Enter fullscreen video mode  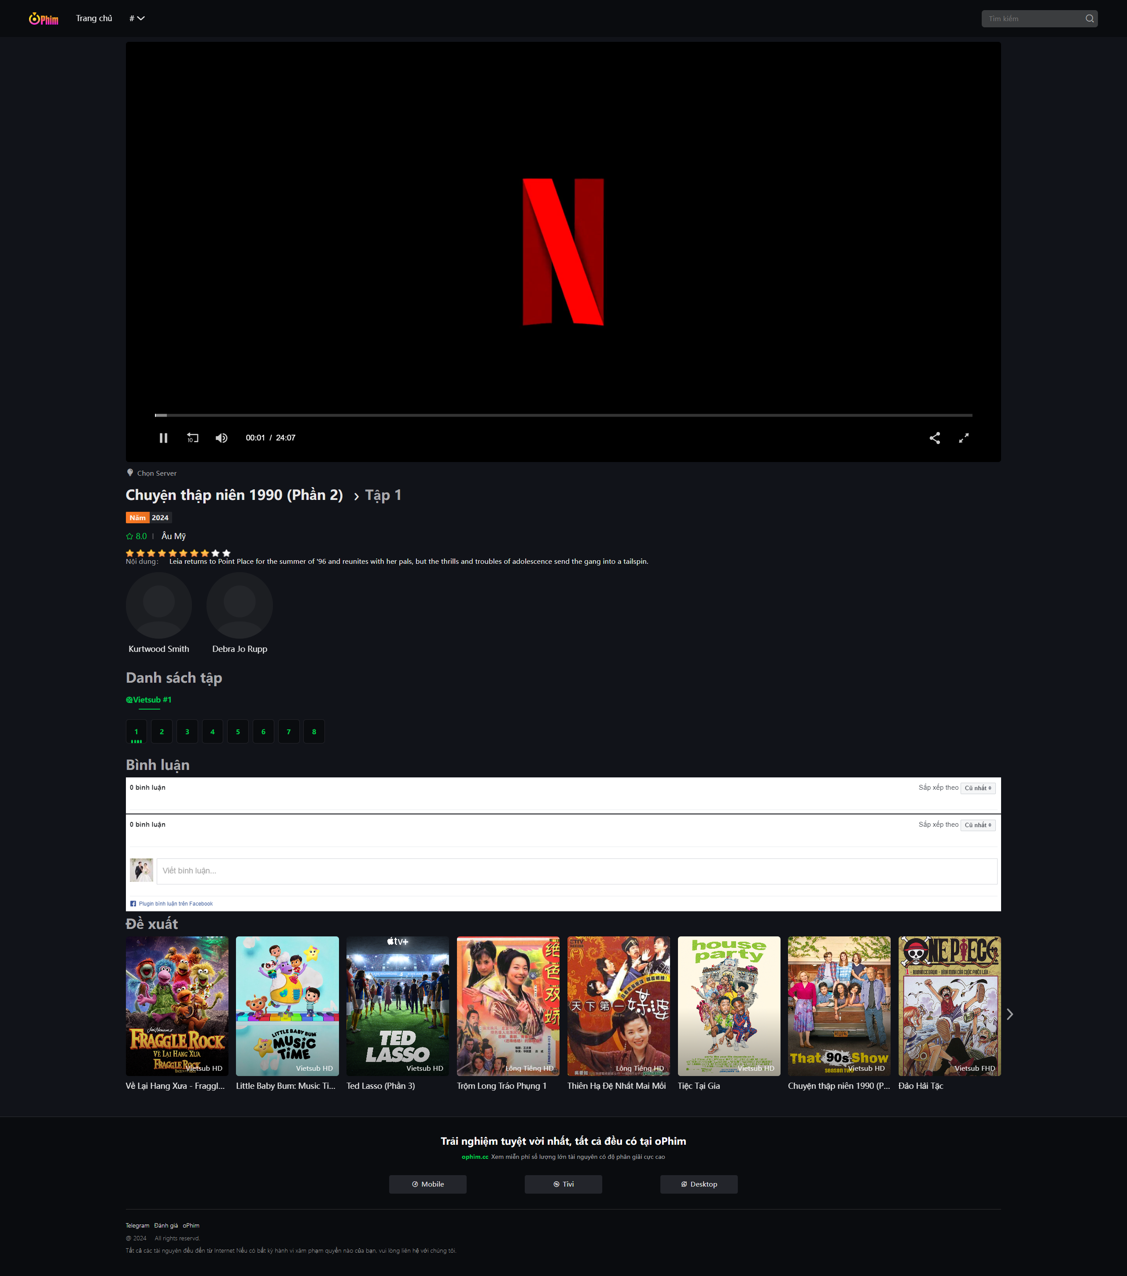(964, 438)
